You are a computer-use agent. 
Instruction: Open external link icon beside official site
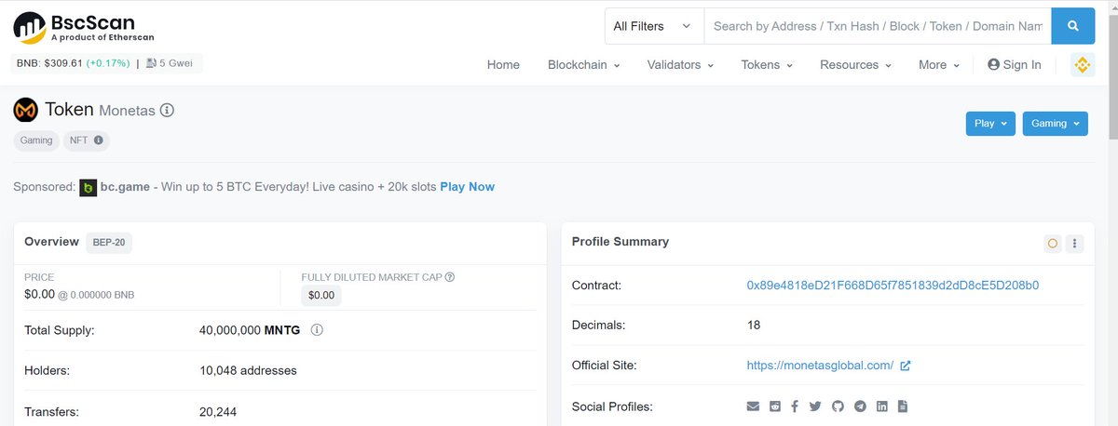(905, 366)
